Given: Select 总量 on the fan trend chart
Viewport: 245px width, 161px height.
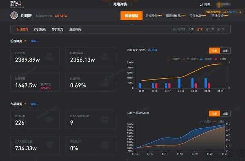Looking at the screenshot, I should [214, 51].
